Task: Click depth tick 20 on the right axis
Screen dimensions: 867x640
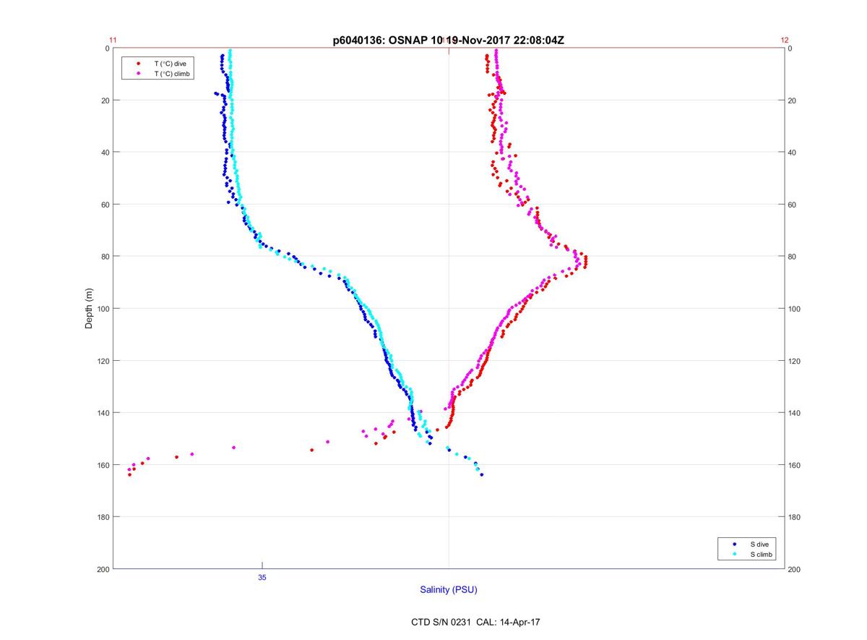Action: [793, 101]
